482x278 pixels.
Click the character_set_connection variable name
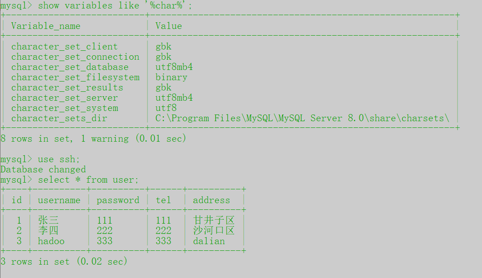pos(75,57)
